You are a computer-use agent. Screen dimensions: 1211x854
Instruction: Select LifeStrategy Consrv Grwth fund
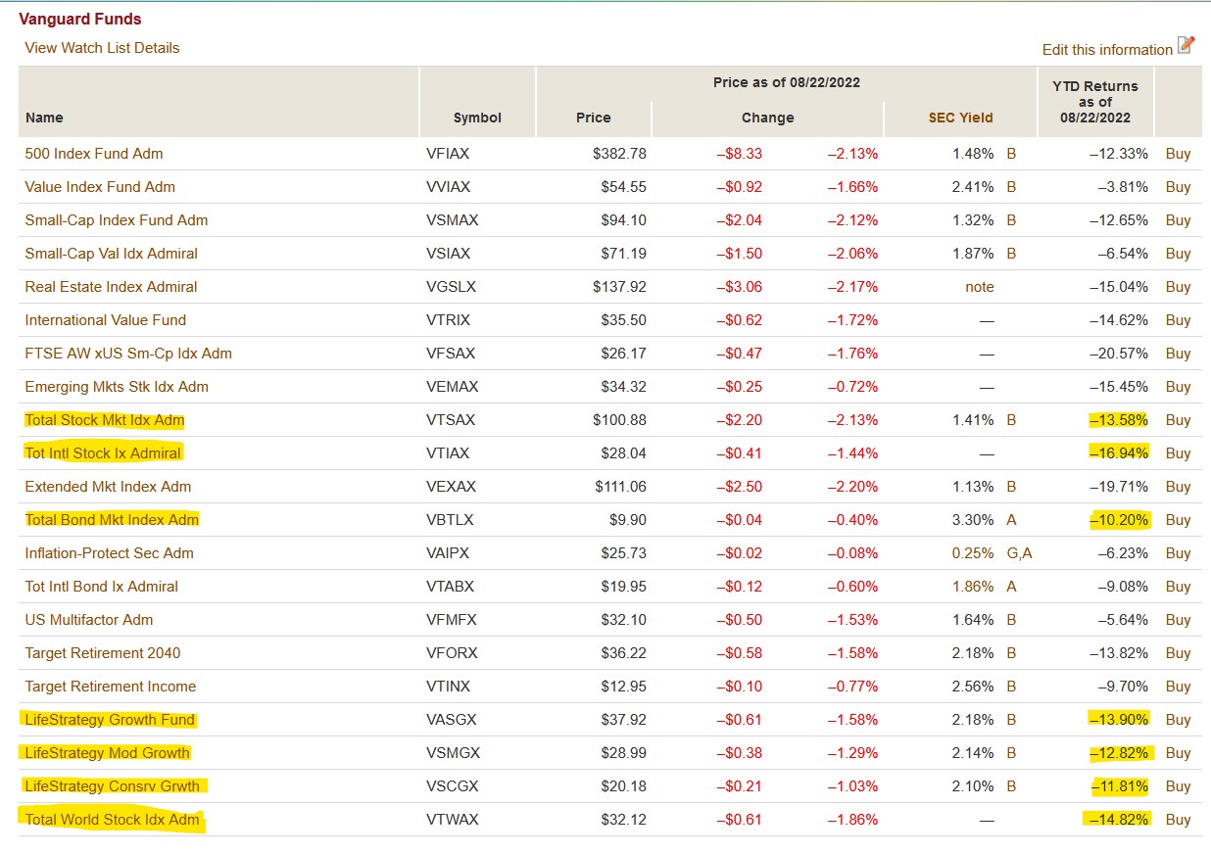112,786
